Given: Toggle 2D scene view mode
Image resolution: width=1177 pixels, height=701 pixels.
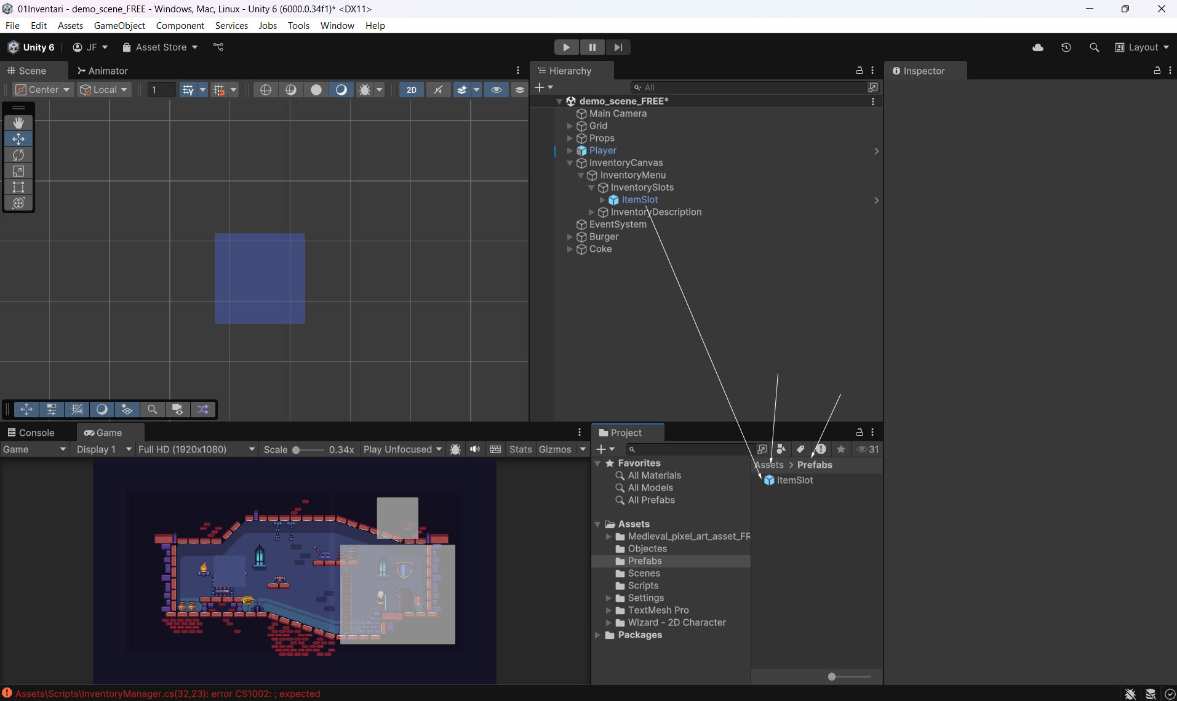Looking at the screenshot, I should [x=411, y=90].
